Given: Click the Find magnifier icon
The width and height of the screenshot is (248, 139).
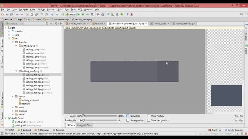Looking at the screenshot, I should pyautogui.click(x=42, y=15).
